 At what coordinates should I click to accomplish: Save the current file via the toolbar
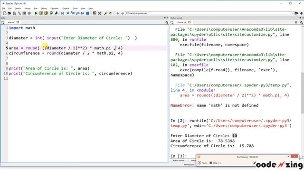tap(14, 13)
